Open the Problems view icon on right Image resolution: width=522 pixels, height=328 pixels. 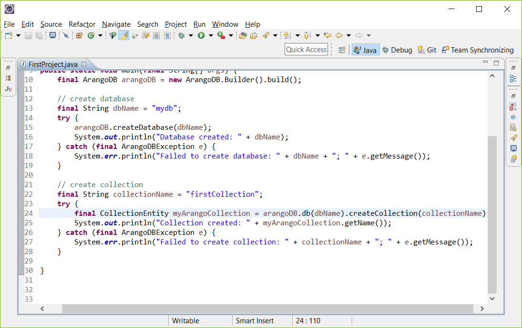(x=513, y=106)
